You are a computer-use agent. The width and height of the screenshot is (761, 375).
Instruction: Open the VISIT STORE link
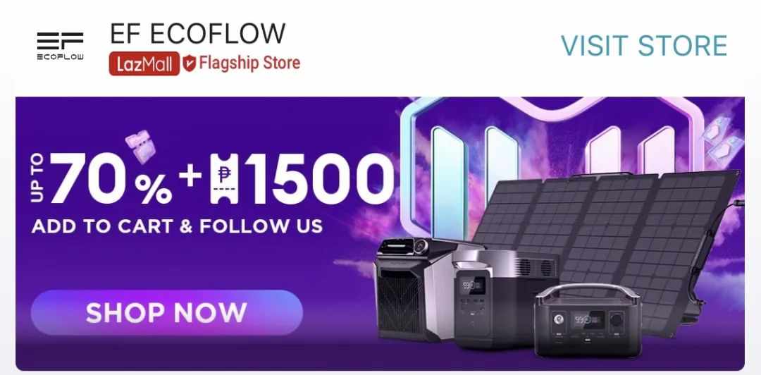click(x=644, y=46)
